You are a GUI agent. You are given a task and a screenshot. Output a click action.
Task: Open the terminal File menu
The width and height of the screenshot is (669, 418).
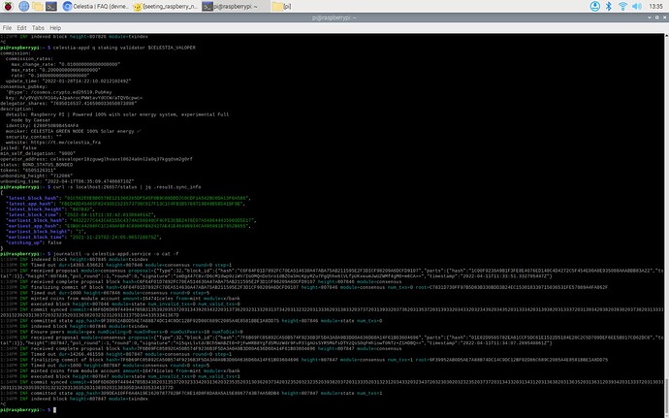[7, 28]
